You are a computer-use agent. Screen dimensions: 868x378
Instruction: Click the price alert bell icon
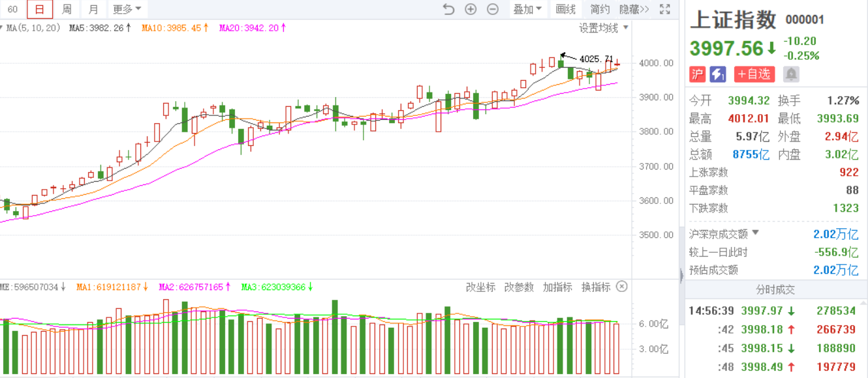pos(791,74)
